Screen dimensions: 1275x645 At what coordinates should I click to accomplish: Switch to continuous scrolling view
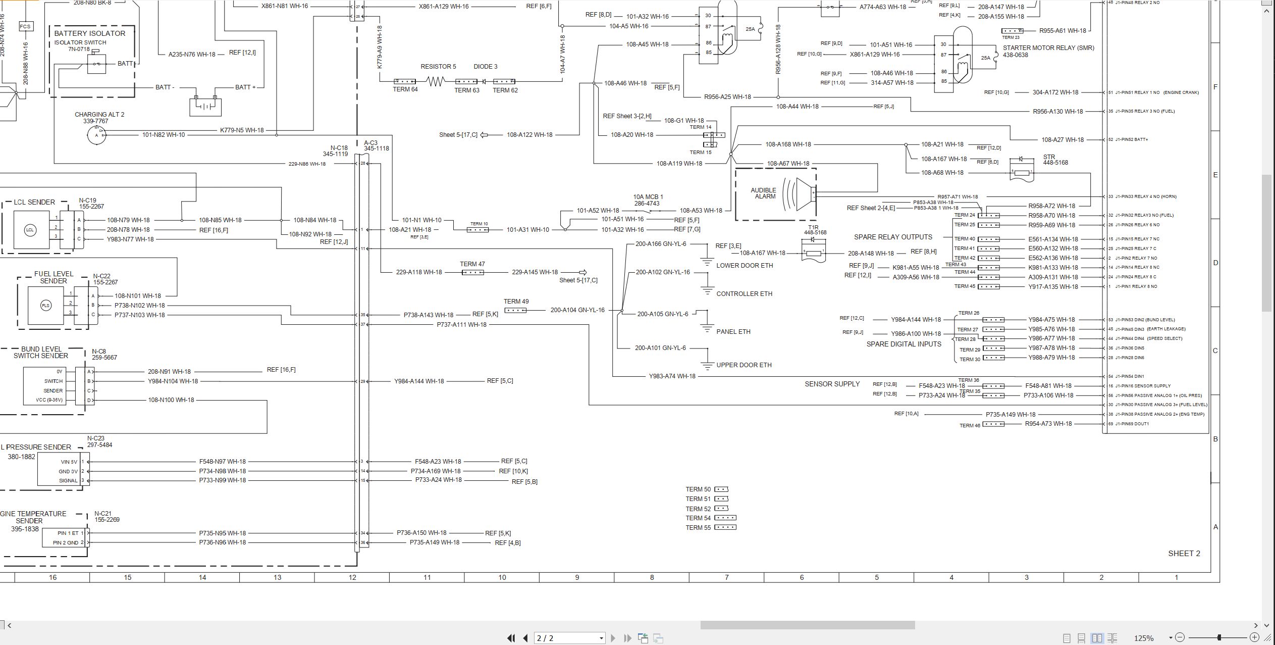pyautogui.click(x=1081, y=638)
